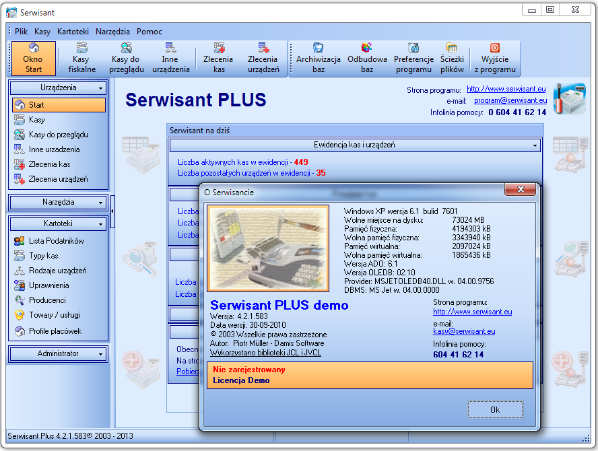Launch Archiwizacja baz toolbar tool
The height and width of the screenshot is (451, 598).
click(x=319, y=59)
